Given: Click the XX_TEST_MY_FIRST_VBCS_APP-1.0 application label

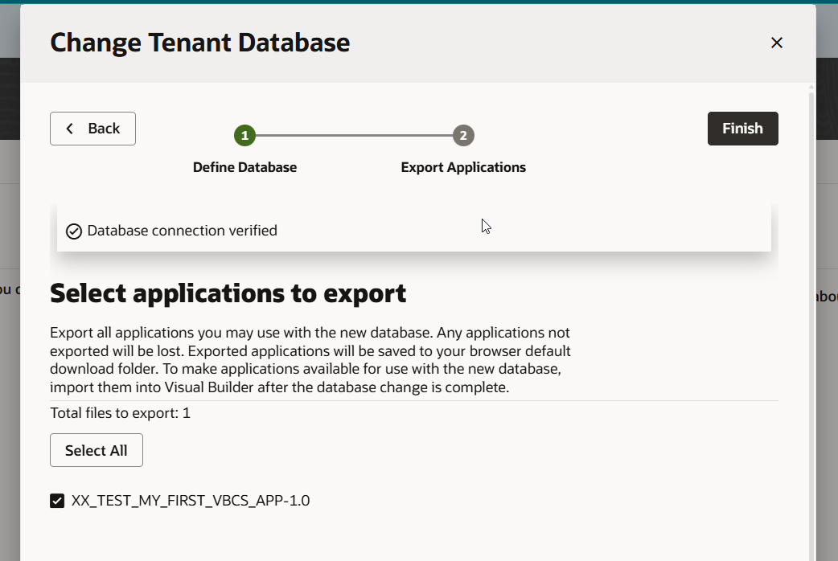Looking at the screenshot, I should click(191, 501).
